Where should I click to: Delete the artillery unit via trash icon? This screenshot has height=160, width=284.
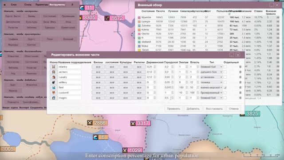pos(241,82)
